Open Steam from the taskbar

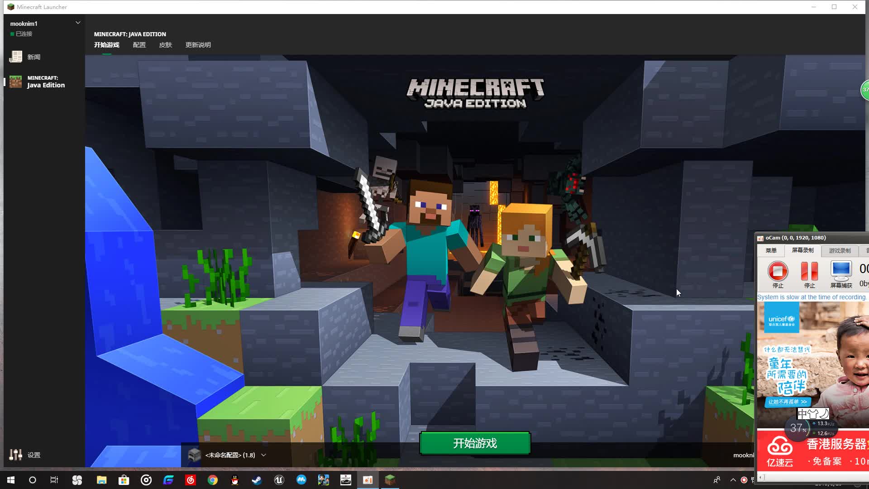tap(257, 480)
